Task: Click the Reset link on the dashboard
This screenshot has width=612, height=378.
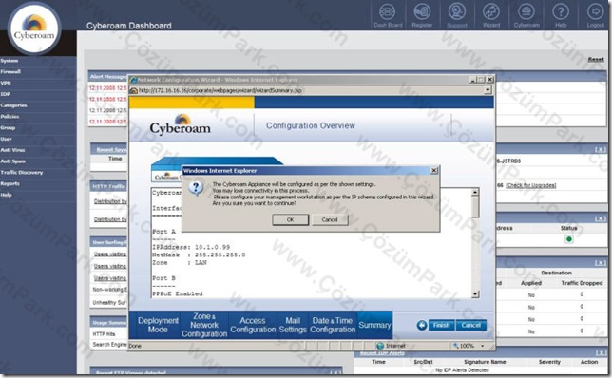Action: point(596,59)
